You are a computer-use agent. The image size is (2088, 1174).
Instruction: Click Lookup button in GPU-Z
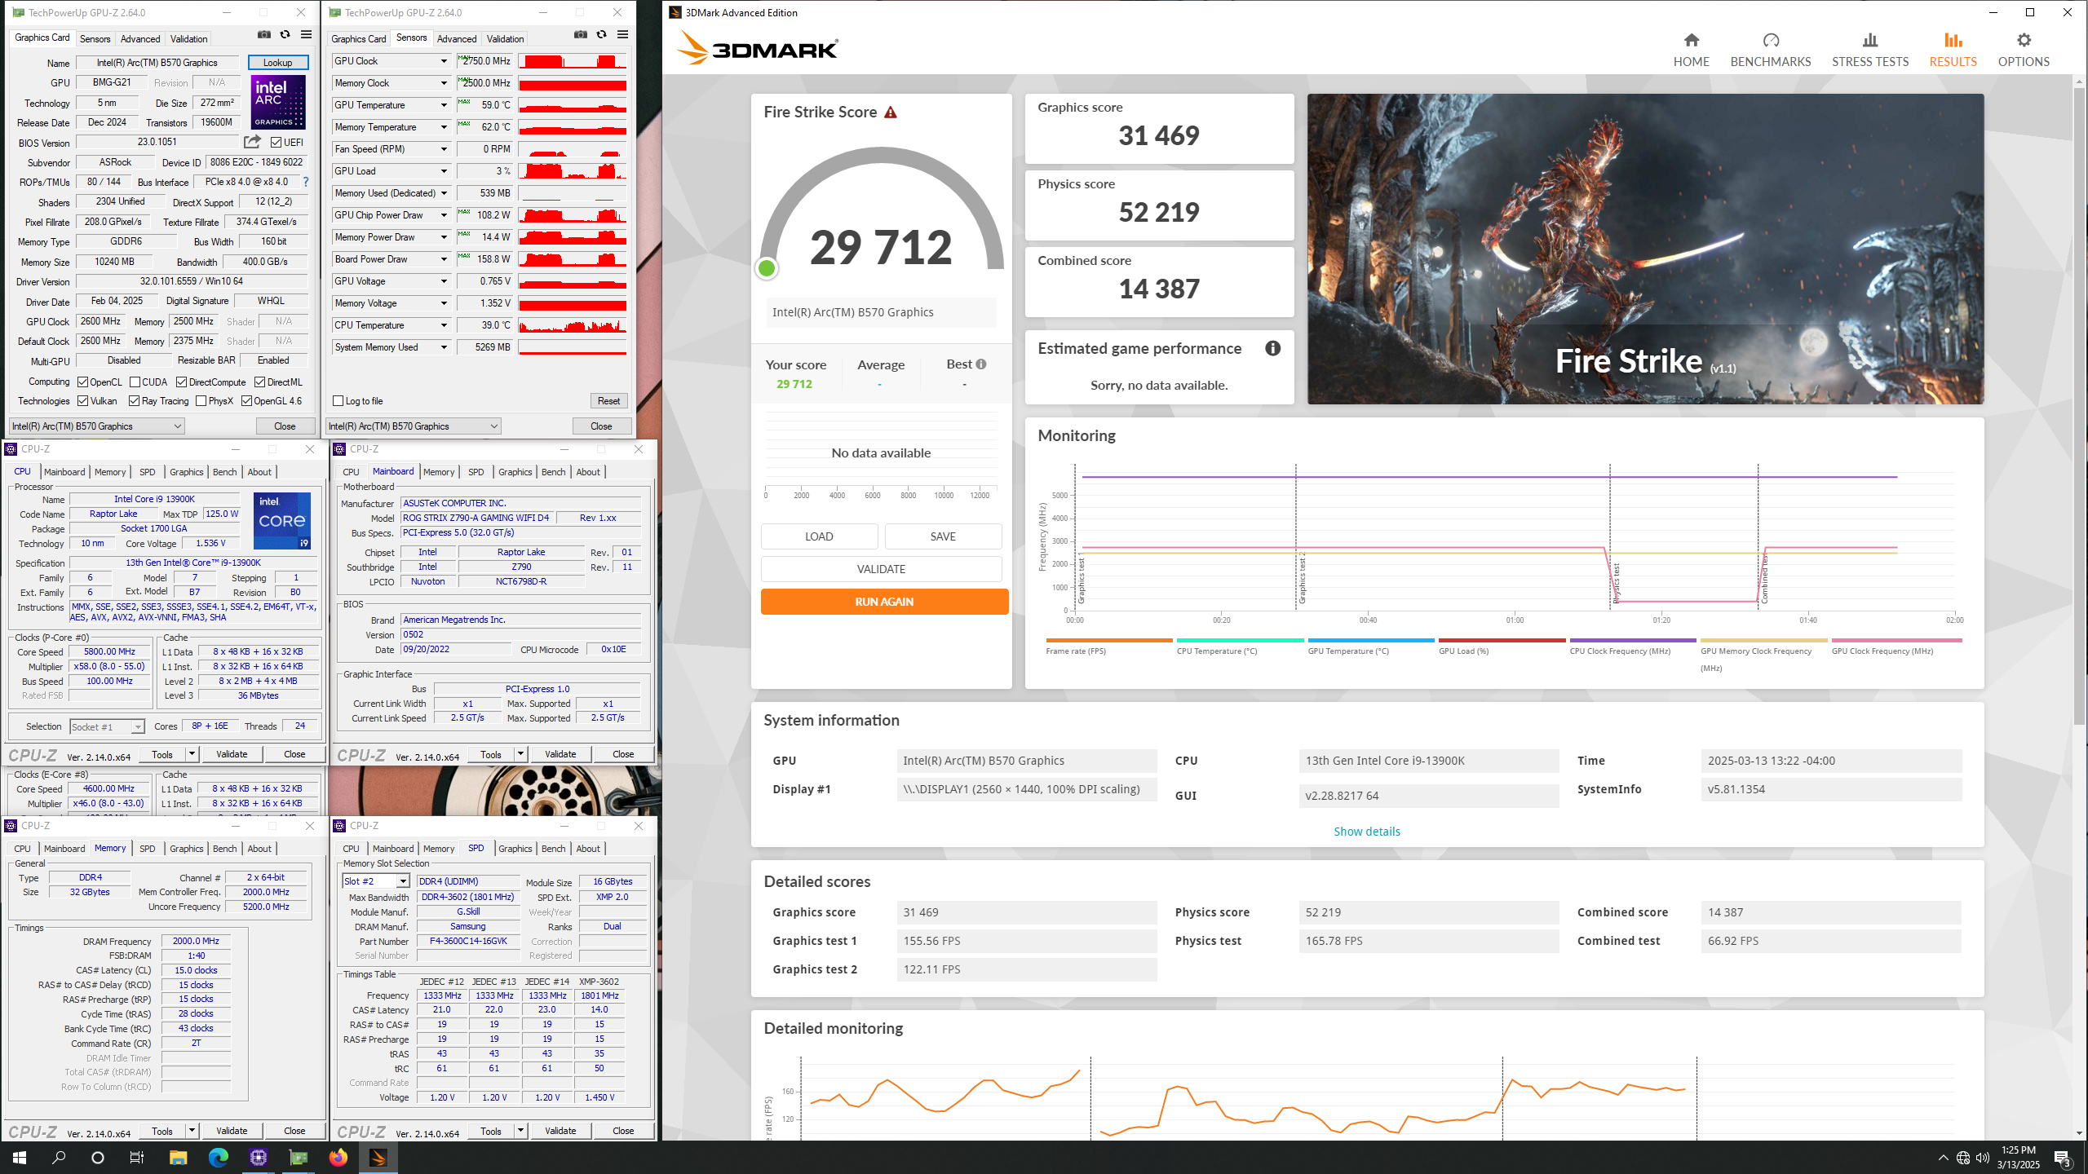(277, 63)
